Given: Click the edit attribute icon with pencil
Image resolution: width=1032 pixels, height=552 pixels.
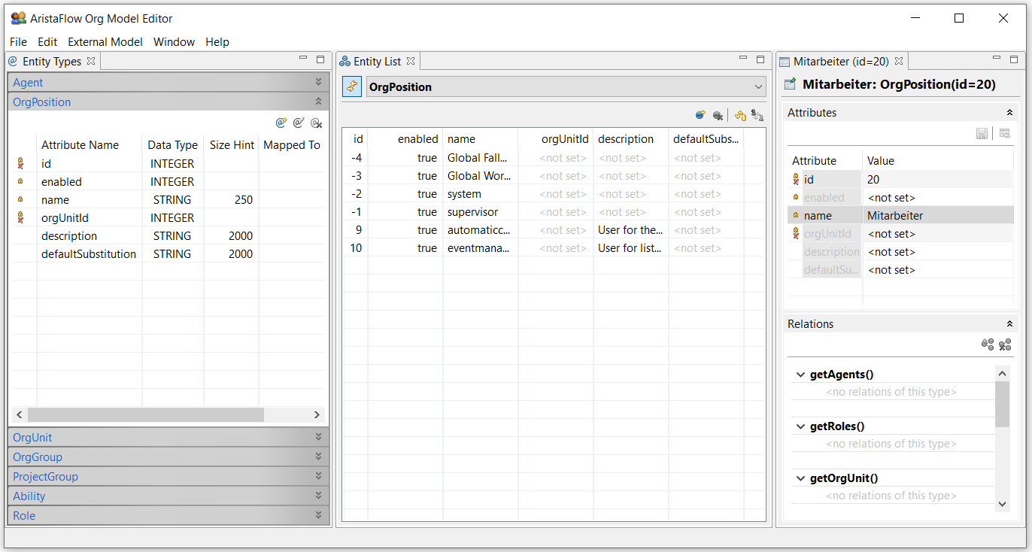Looking at the screenshot, I should coord(299,123).
